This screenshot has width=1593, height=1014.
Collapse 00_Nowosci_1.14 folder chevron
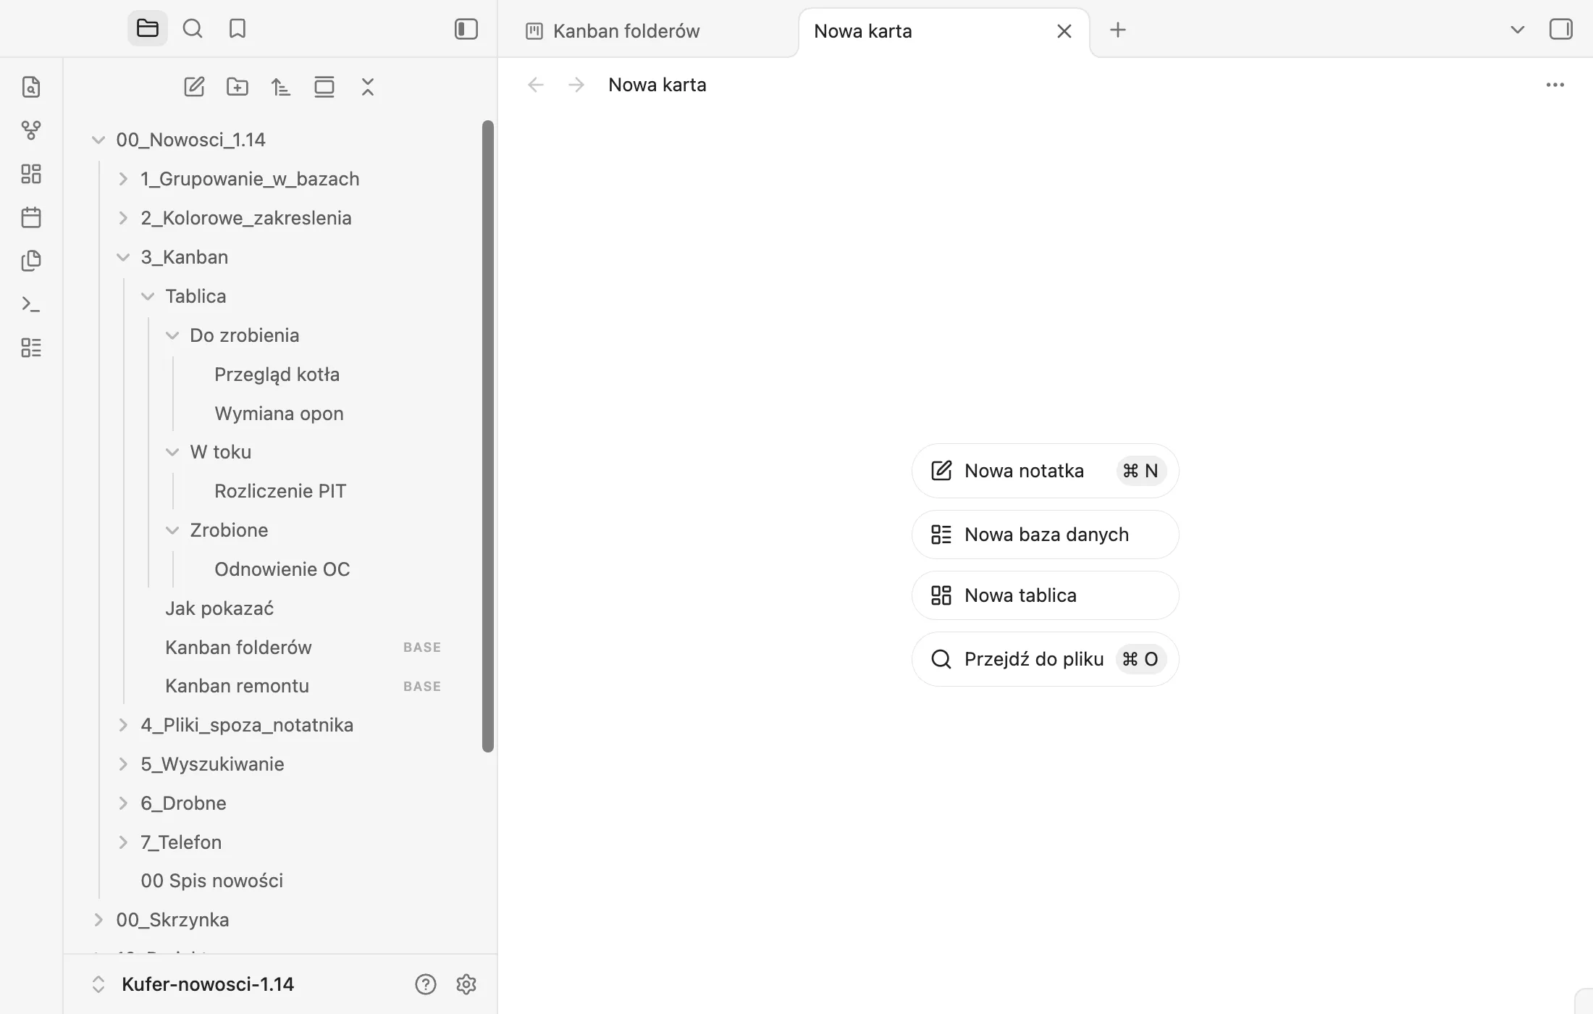98,140
